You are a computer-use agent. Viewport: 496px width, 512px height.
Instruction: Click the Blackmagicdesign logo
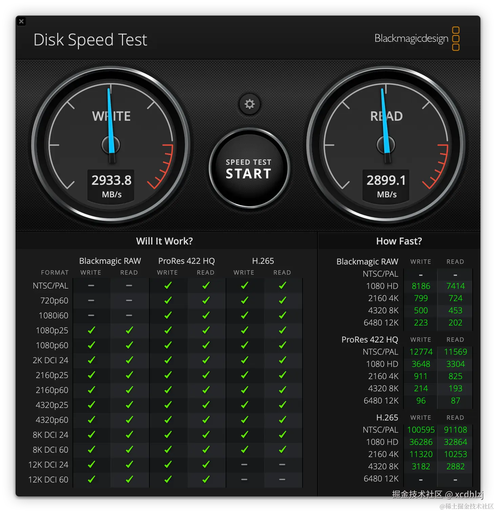pyautogui.click(x=417, y=39)
